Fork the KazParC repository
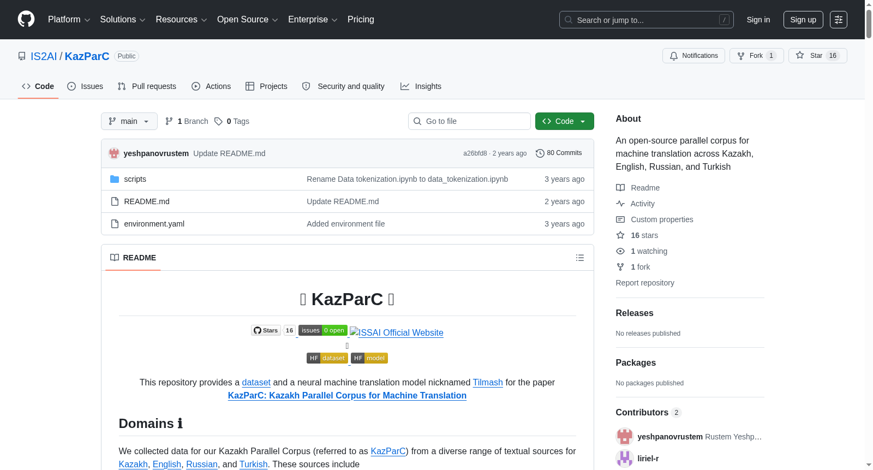 756,56
